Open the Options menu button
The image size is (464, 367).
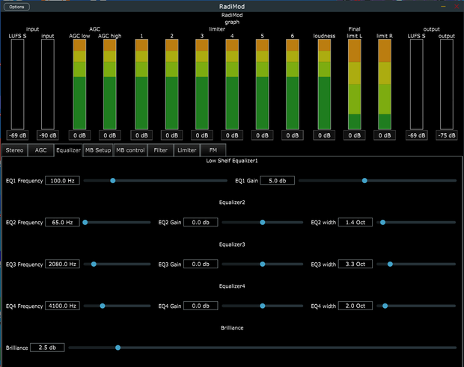tap(16, 7)
